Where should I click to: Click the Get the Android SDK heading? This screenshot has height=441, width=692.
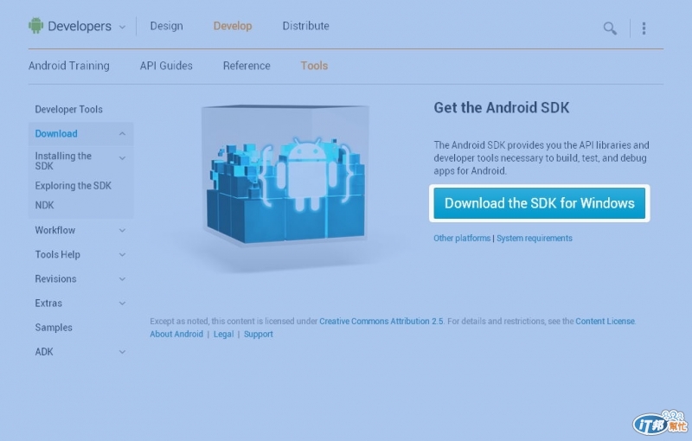pyautogui.click(x=502, y=107)
